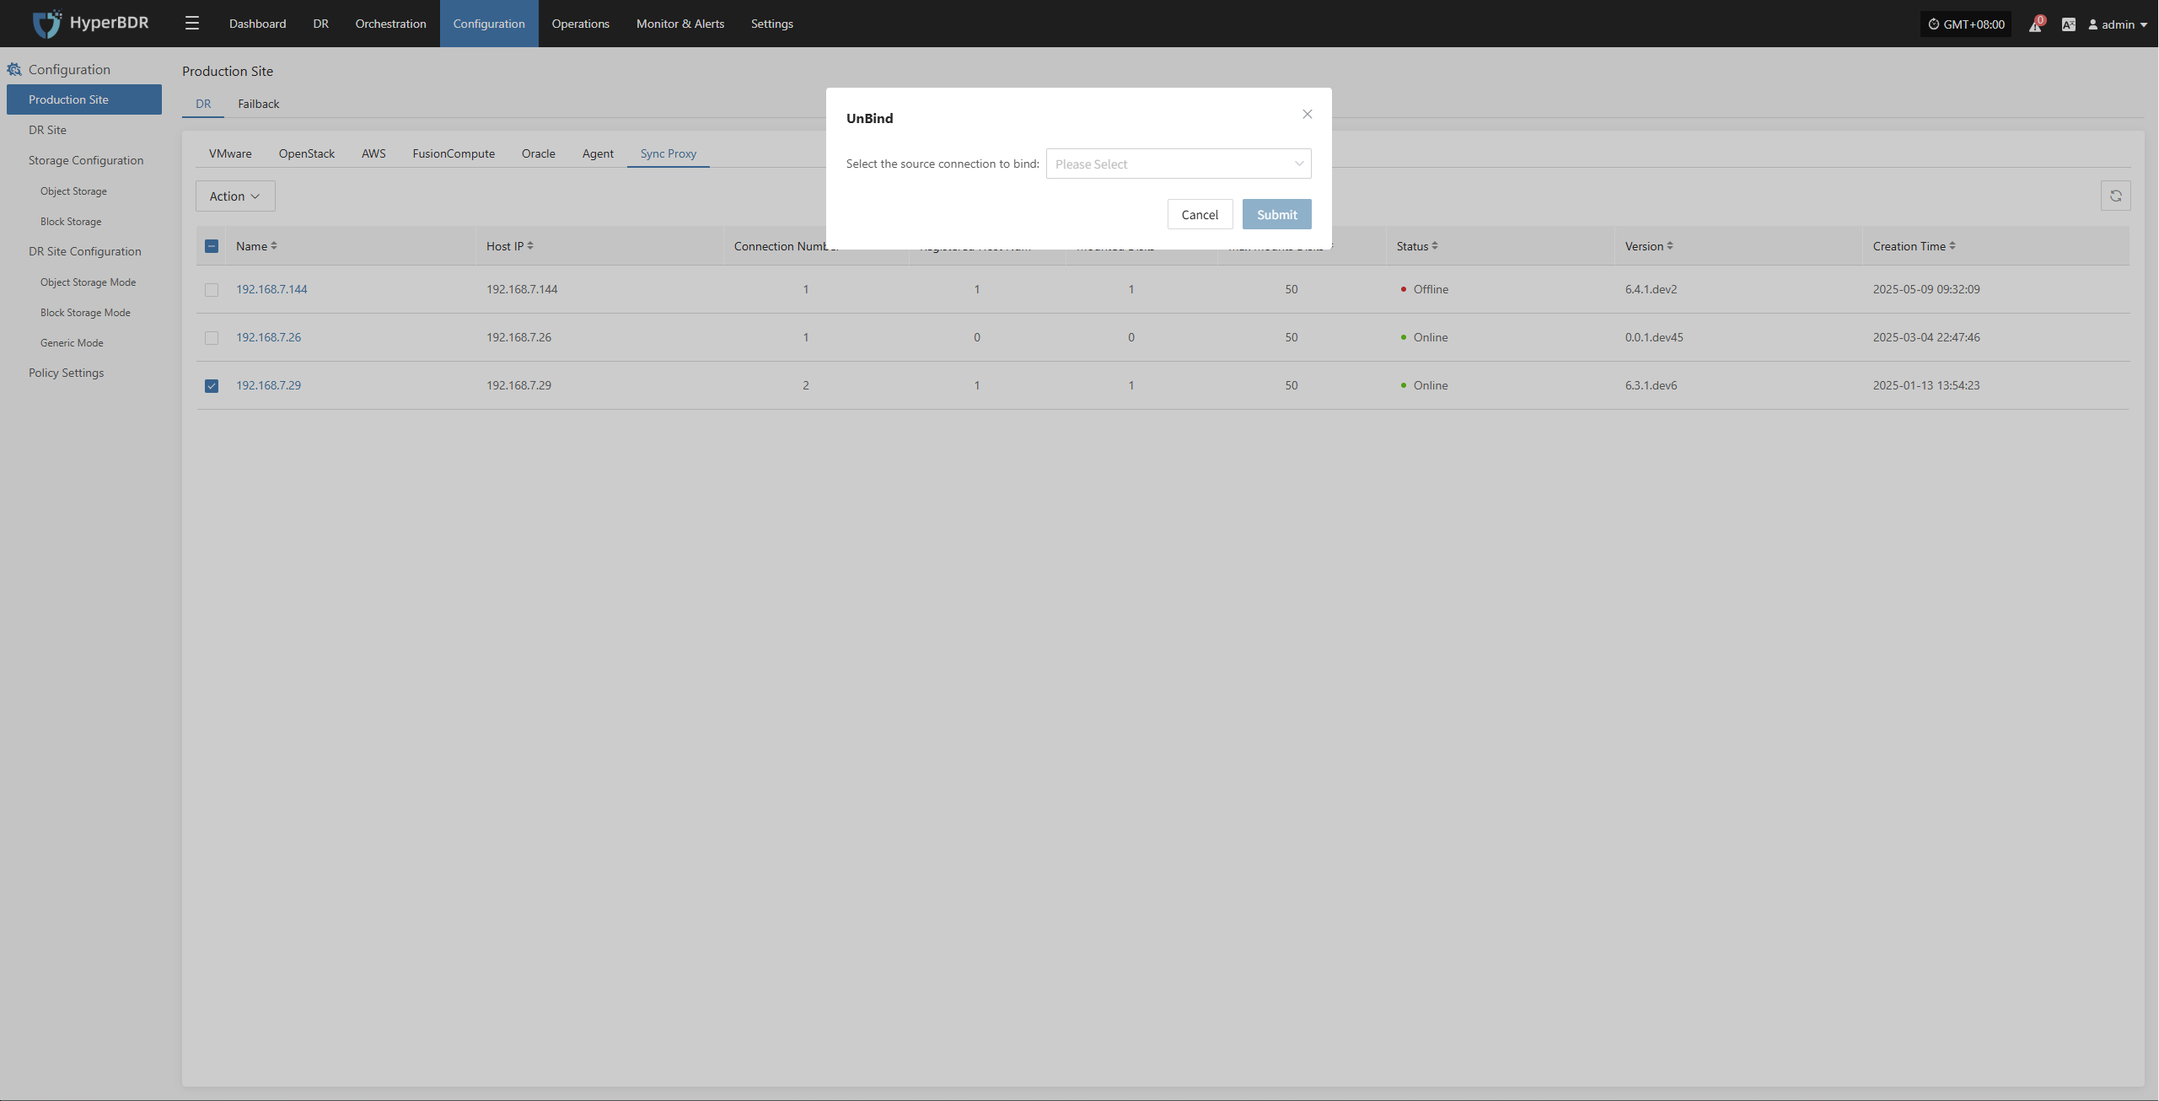Screen dimensions: 2159x1101
Task: Click creation time 2025-03-04 22:47:46
Action: 1926,337
